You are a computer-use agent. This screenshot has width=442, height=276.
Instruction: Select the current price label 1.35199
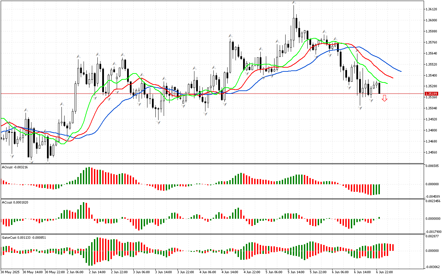[x=431, y=94]
